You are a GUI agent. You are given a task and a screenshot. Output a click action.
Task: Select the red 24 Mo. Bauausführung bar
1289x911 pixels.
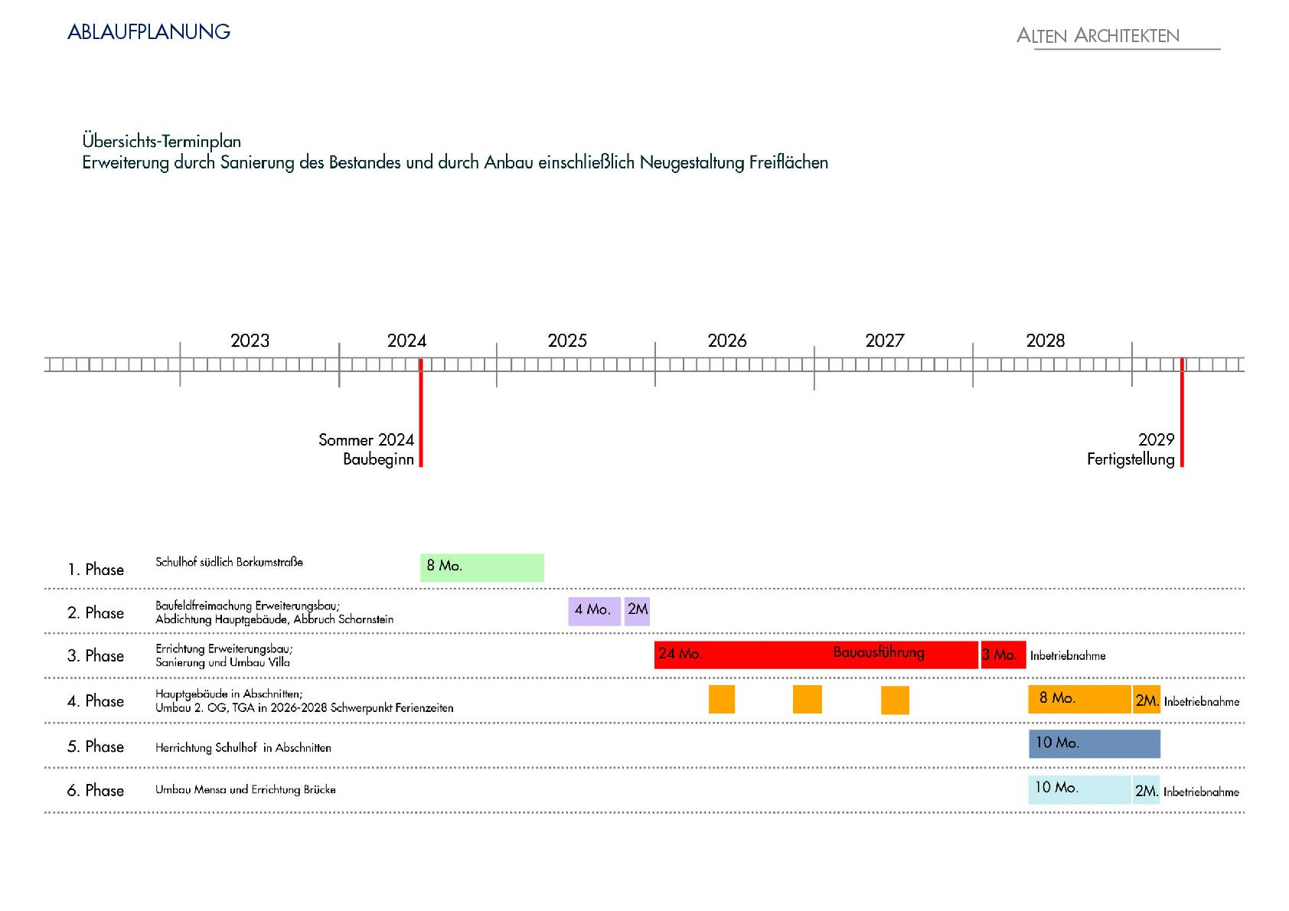point(815,655)
